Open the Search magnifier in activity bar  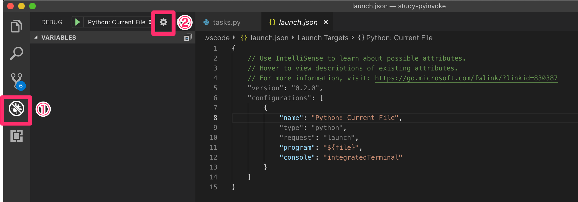tap(16, 53)
